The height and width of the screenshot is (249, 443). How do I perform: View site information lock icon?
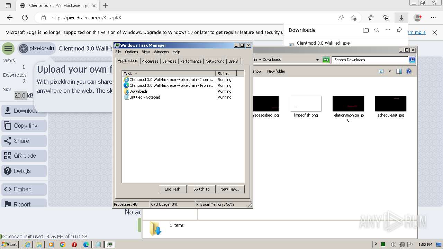click(43, 18)
